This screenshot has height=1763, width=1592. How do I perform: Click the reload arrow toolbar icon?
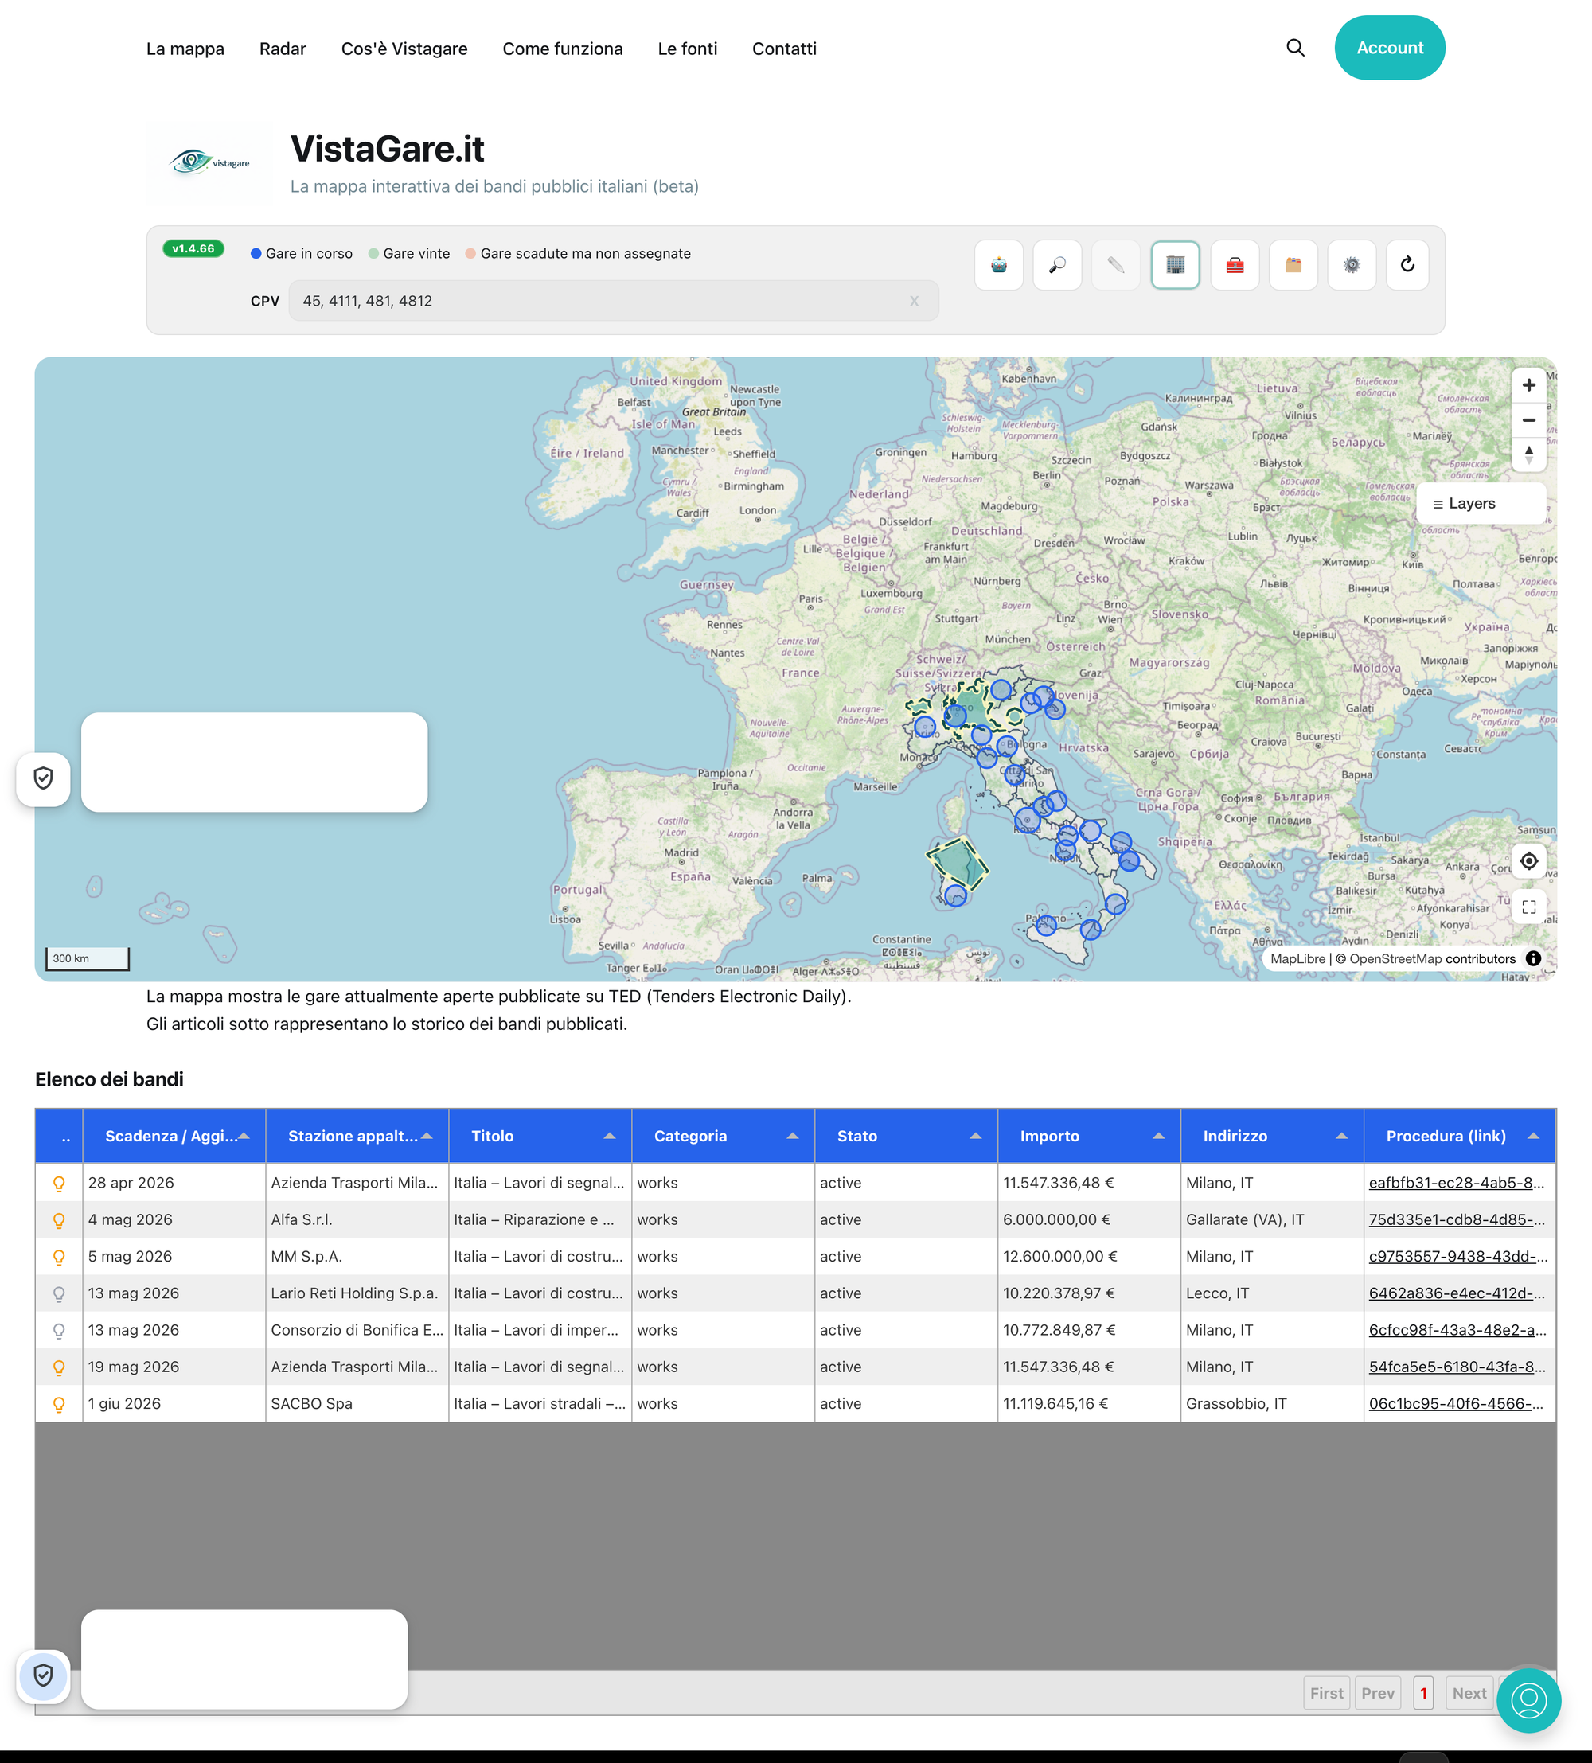(1407, 265)
